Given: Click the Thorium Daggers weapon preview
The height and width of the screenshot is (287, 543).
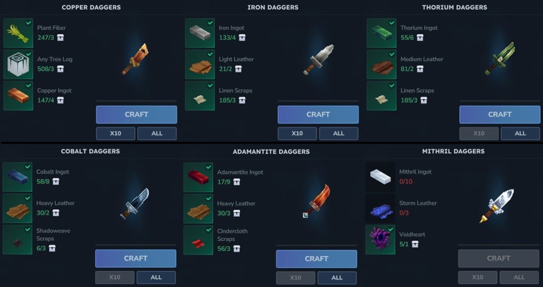Looking at the screenshot, I should [500, 58].
